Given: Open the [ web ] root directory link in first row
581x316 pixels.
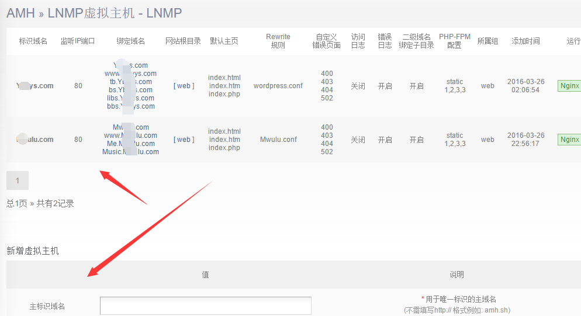Looking at the screenshot, I should coord(184,86).
